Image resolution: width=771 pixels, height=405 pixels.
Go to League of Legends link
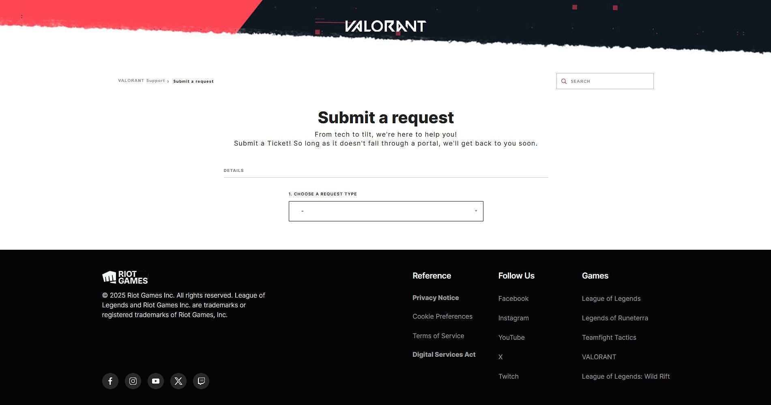pos(611,299)
